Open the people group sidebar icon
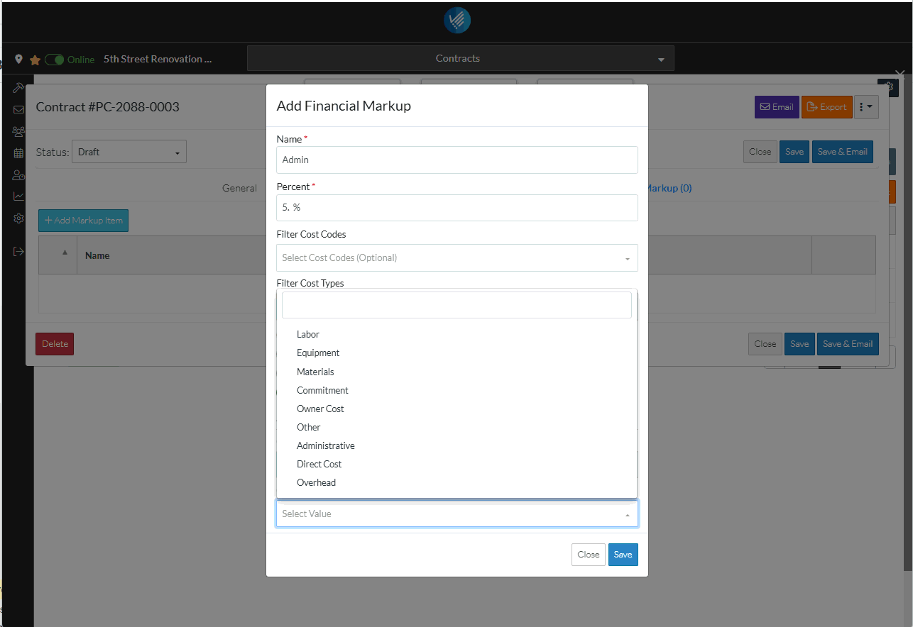 18,131
